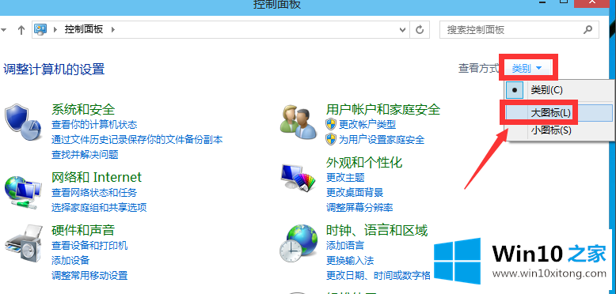
Task: Open 更改桌面背景 link
Action: [x=355, y=193]
